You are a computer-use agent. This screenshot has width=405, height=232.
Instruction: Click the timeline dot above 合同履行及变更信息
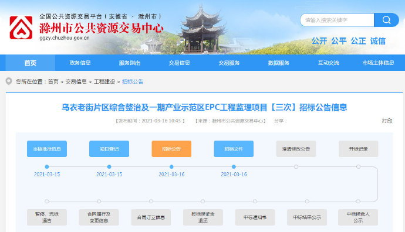click(99, 201)
